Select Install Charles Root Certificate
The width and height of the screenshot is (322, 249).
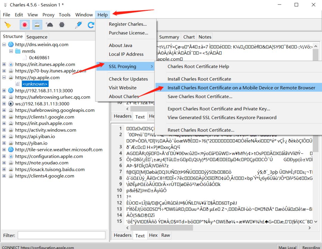coord(199,79)
